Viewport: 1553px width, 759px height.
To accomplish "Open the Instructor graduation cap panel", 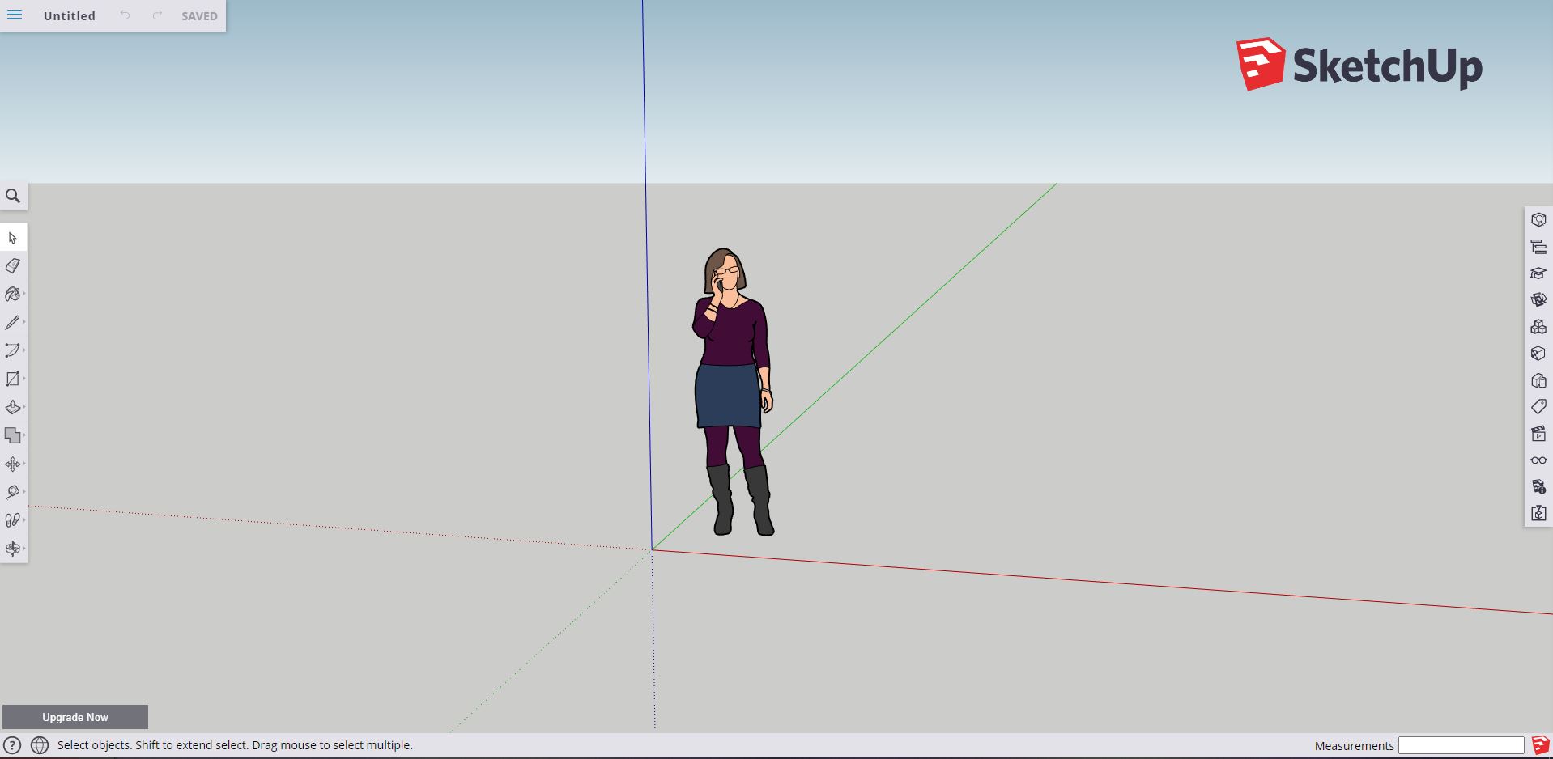I will click(1538, 273).
